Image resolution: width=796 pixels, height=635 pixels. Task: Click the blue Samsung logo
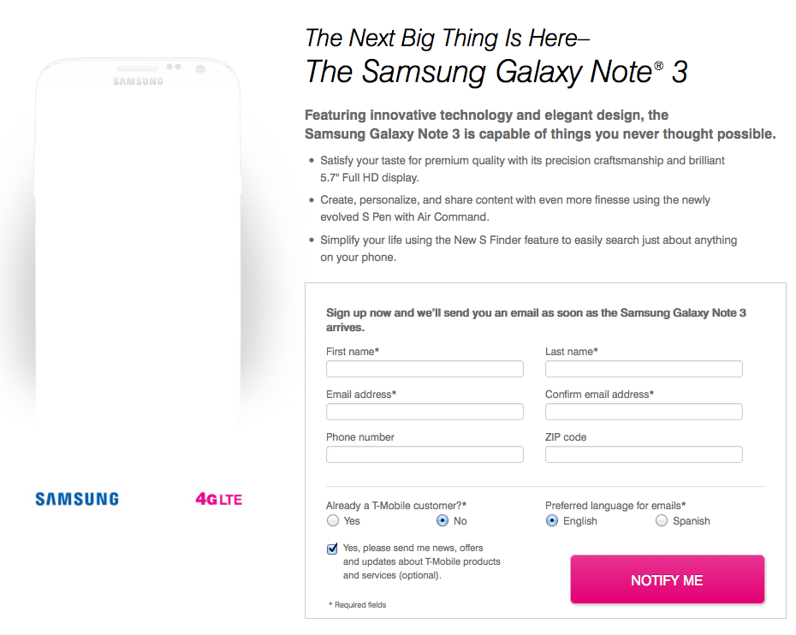[x=77, y=499]
